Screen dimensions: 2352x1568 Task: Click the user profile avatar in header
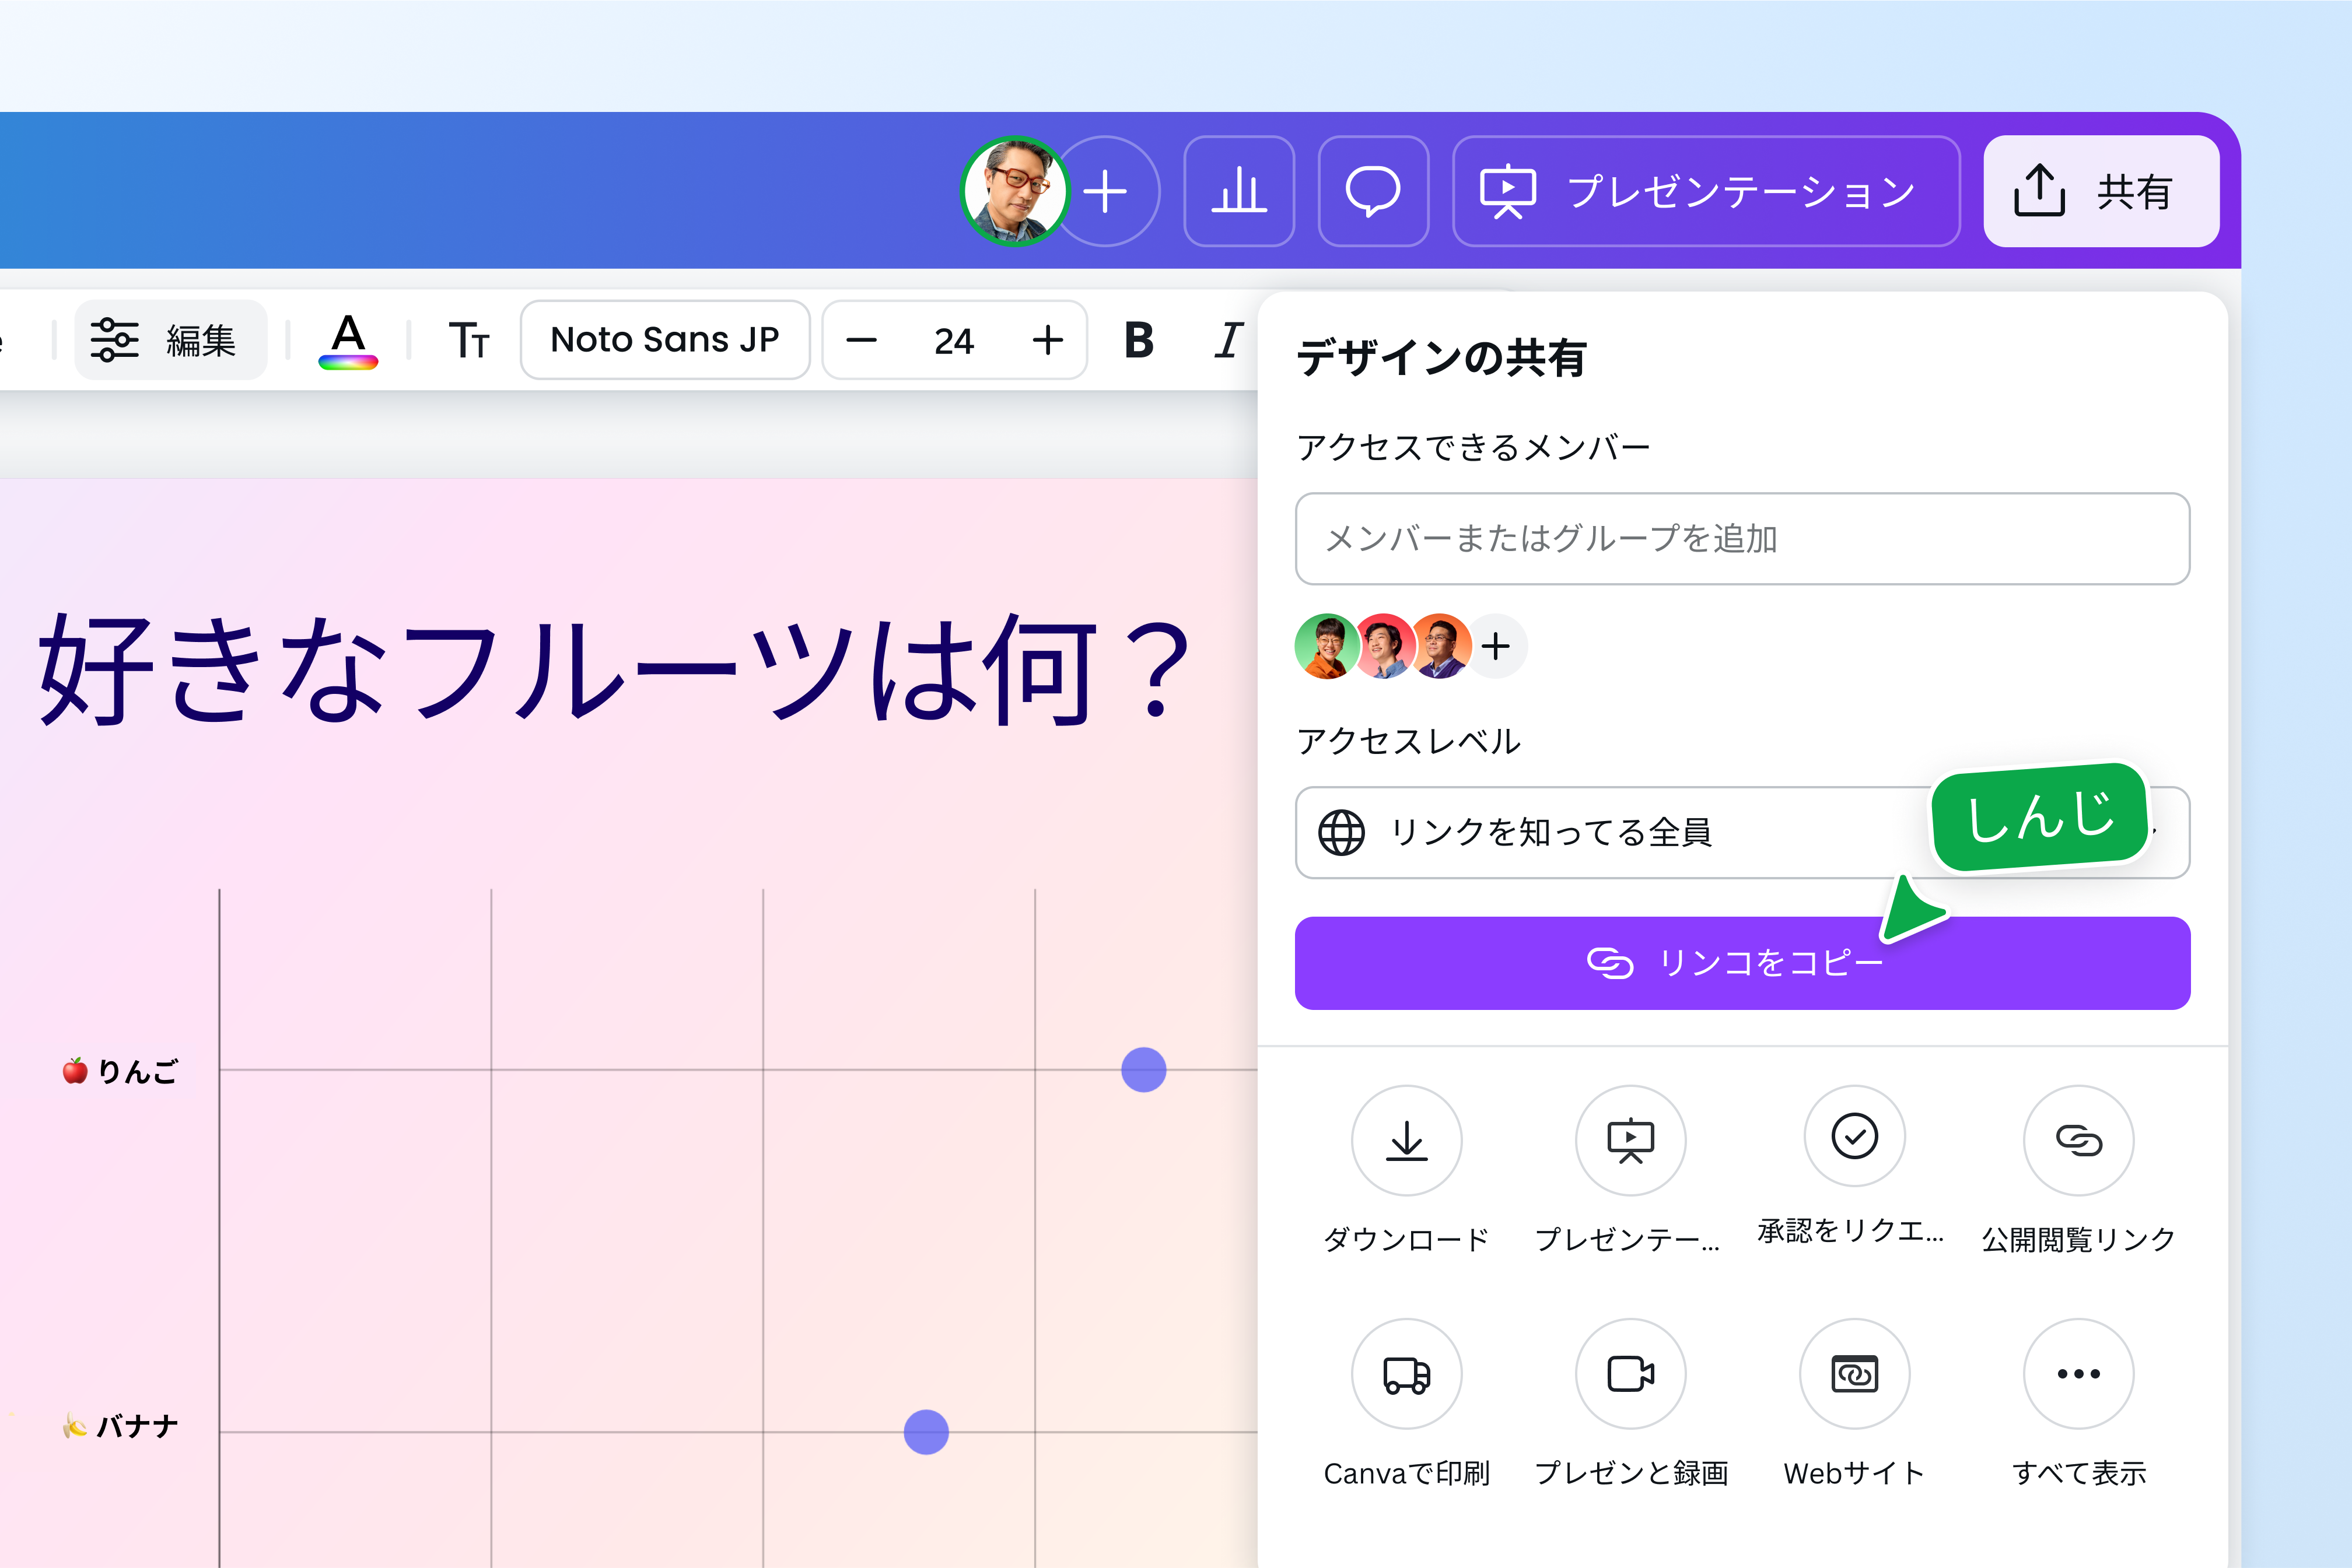click(x=1014, y=191)
